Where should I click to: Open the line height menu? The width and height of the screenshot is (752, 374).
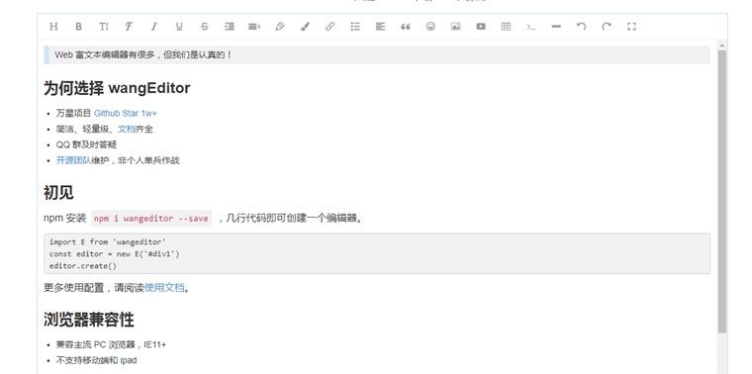tap(254, 27)
